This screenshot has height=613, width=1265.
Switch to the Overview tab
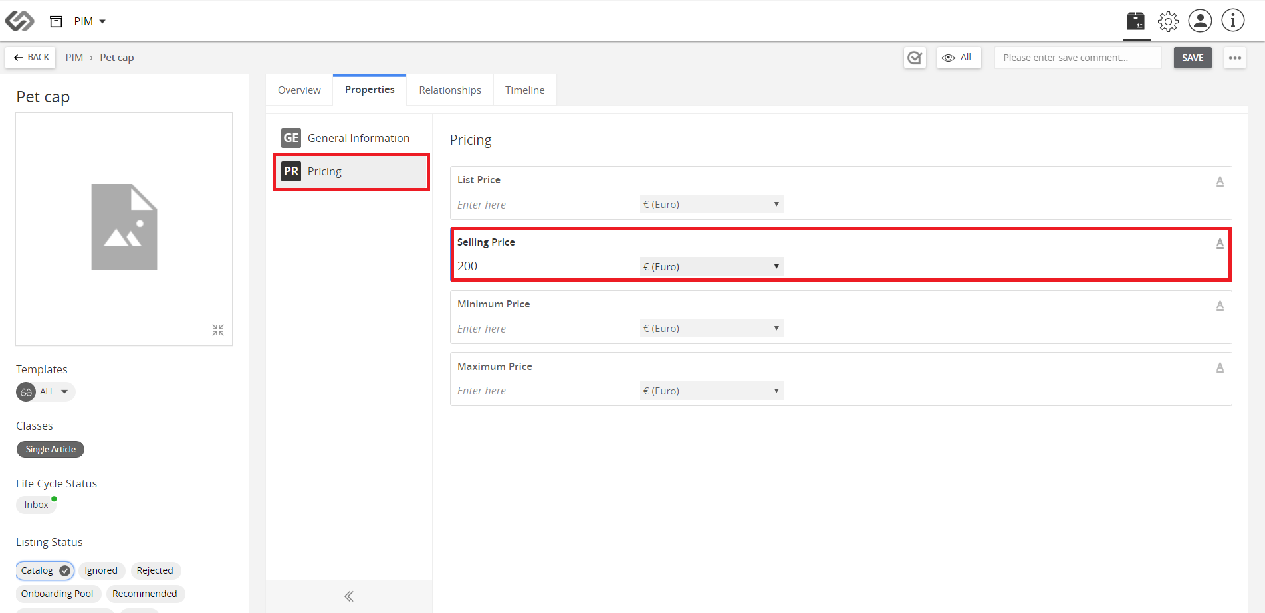pyautogui.click(x=299, y=90)
